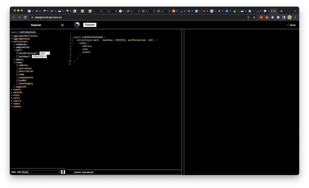Image resolution: width=309 pixels, height=188 pixels.
Task: Click the bookmark star in the address bar
Action: tap(254, 17)
